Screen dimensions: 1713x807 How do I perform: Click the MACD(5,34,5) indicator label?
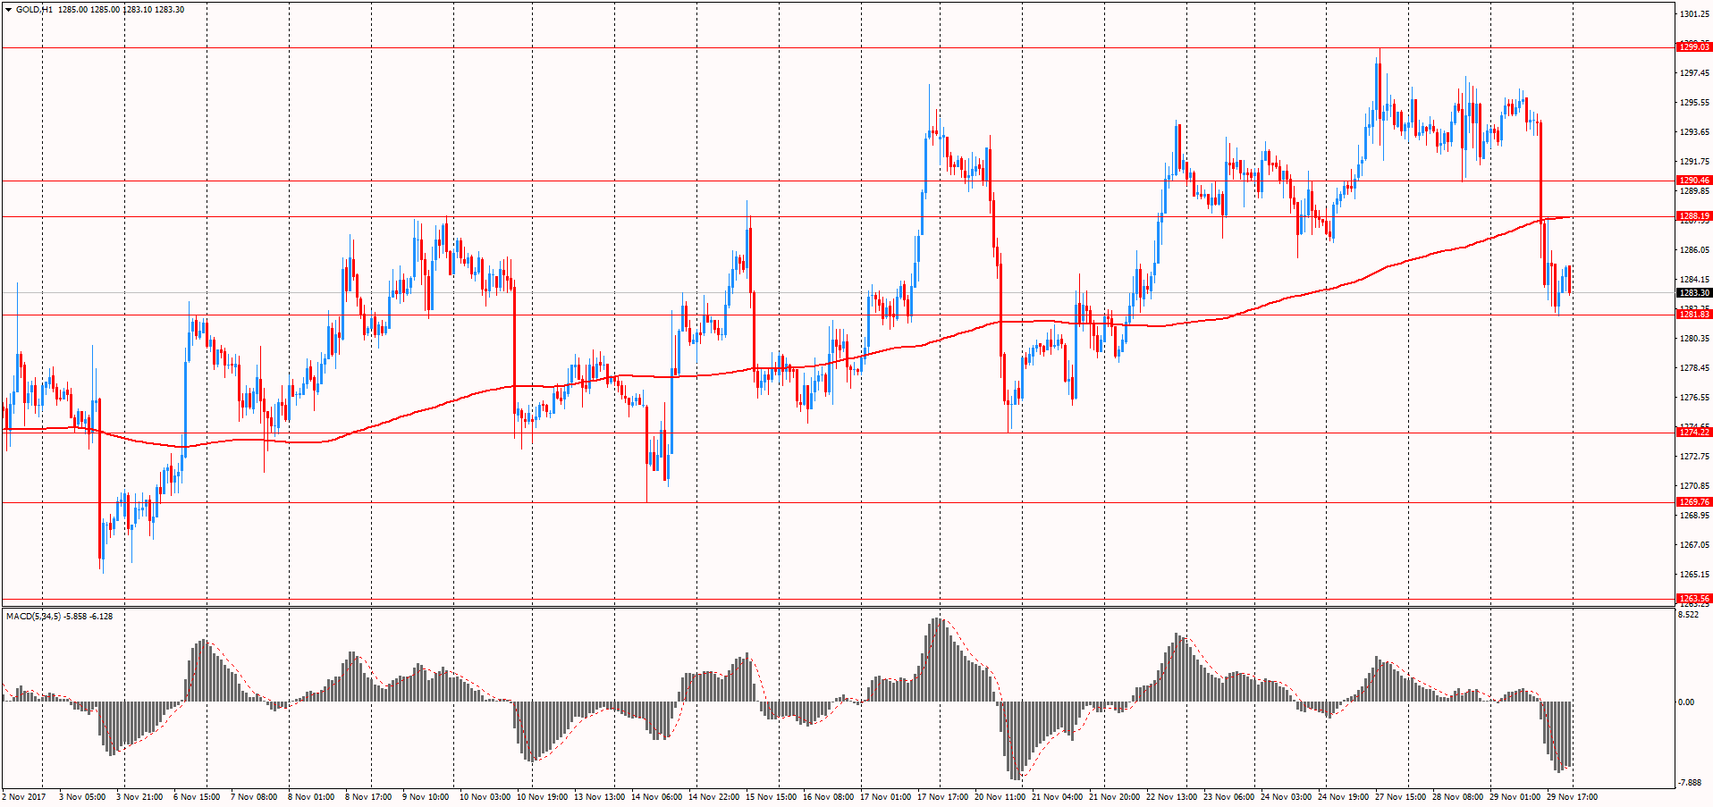[x=33, y=617]
